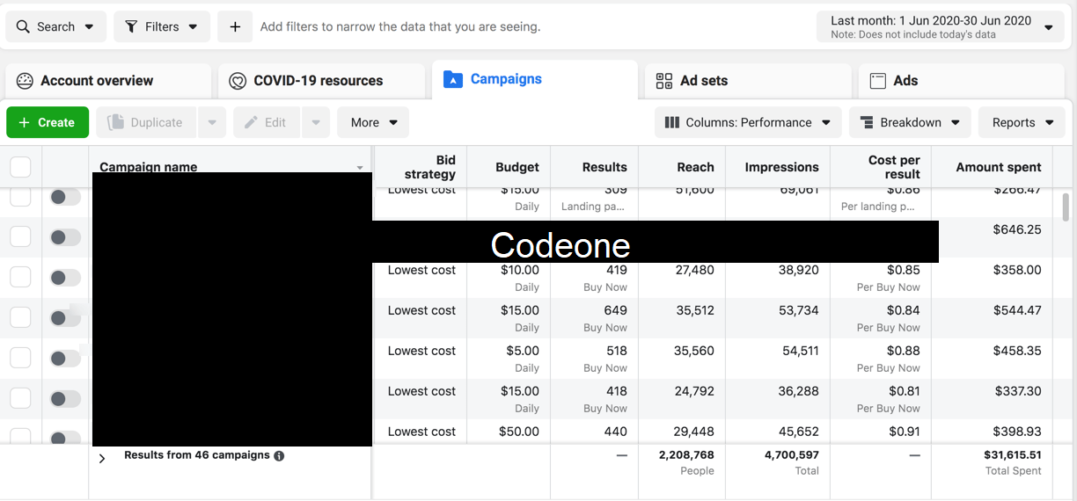Toggle the switch for the $358.00 campaign row
Image resolution: width=1077 pixels, height=501 pixels.
(65, 278)
